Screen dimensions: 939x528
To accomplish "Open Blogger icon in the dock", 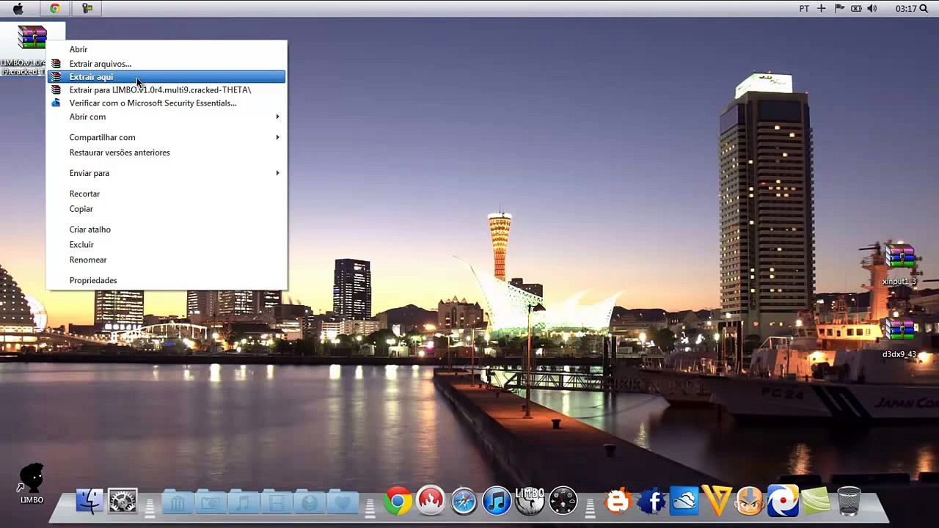I will (x=618, y=502).
